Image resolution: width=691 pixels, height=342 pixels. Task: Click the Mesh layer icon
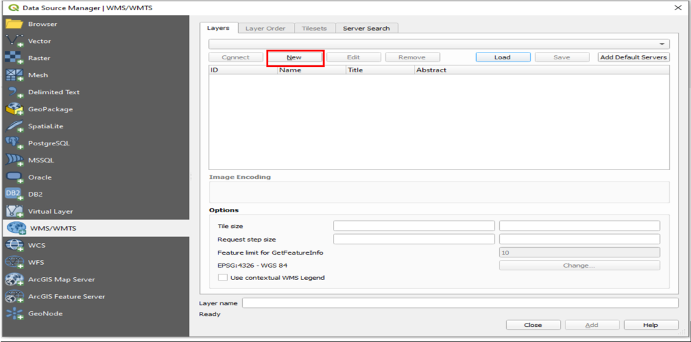point(14,75)
